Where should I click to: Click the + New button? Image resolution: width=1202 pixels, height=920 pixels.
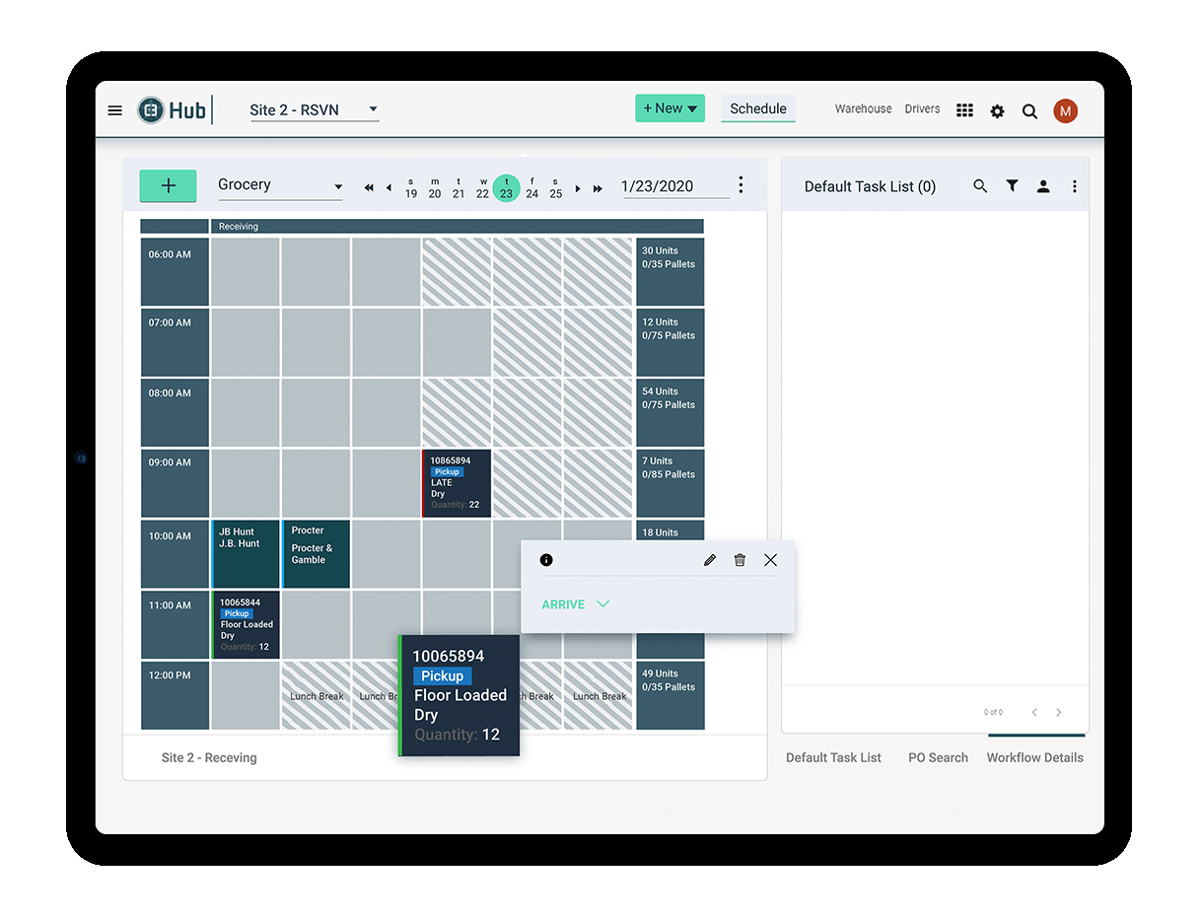pos(670,108)
